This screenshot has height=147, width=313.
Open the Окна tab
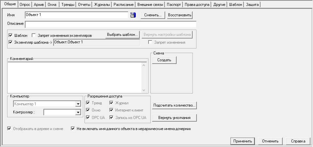pyautogui.click(x=52, y=4)
